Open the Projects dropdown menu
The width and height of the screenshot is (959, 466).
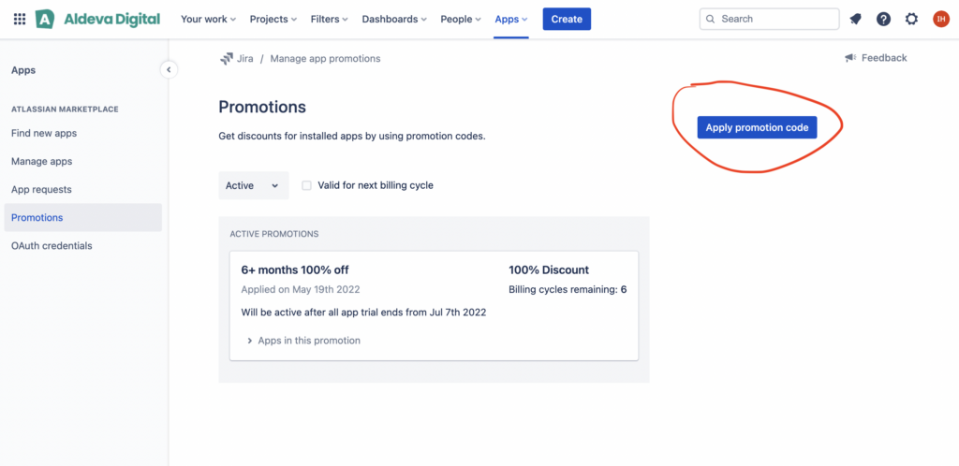coord(273,19)
